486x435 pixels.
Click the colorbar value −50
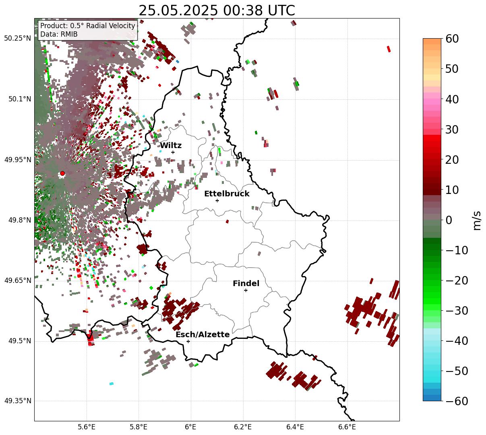click(x=457, y=371)
